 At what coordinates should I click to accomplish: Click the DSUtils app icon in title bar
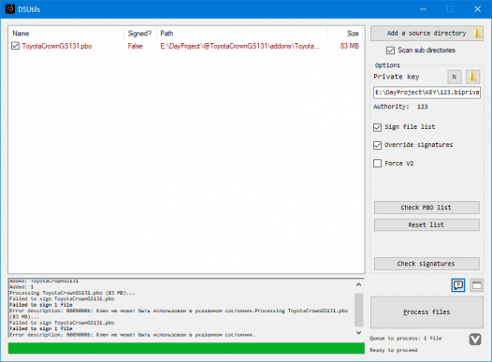tap(10, 9)
